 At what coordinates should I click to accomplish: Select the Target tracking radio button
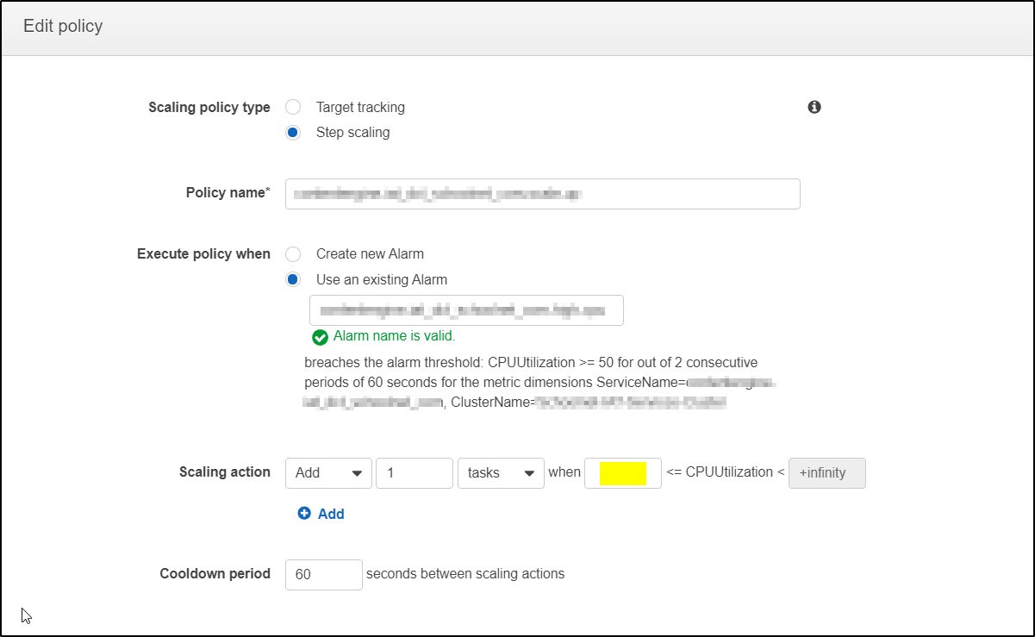point(293,107)
